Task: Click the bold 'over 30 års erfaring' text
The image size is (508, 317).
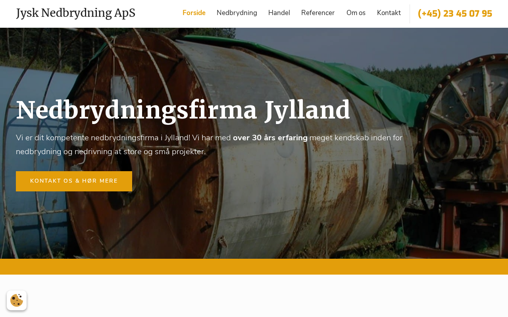Action: 270,138
